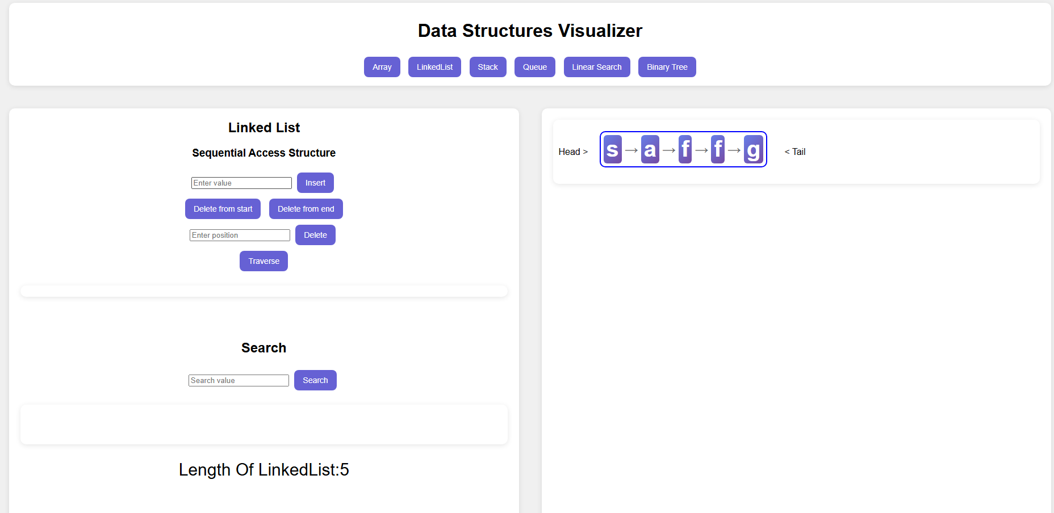The image size is (1054, 513).
Task: Click the Search value input box
Action: 239,380
